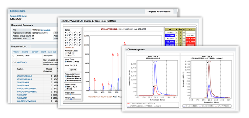Adjust the Height slider handle
This screenshot has width=249, height=118.
tap(71, 99)
